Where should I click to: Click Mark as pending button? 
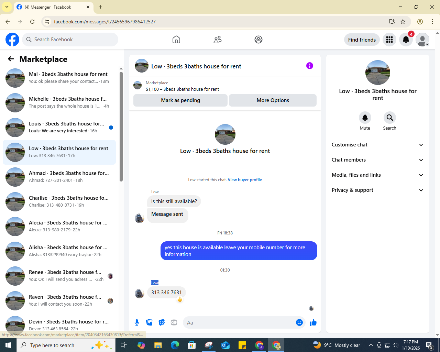180,100
